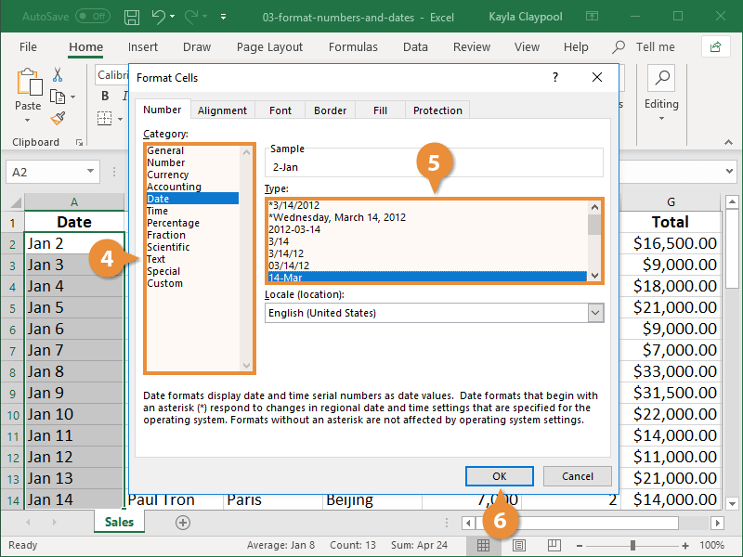Choose *Wednesday, March 14, 2012 type

click(337, 217)
